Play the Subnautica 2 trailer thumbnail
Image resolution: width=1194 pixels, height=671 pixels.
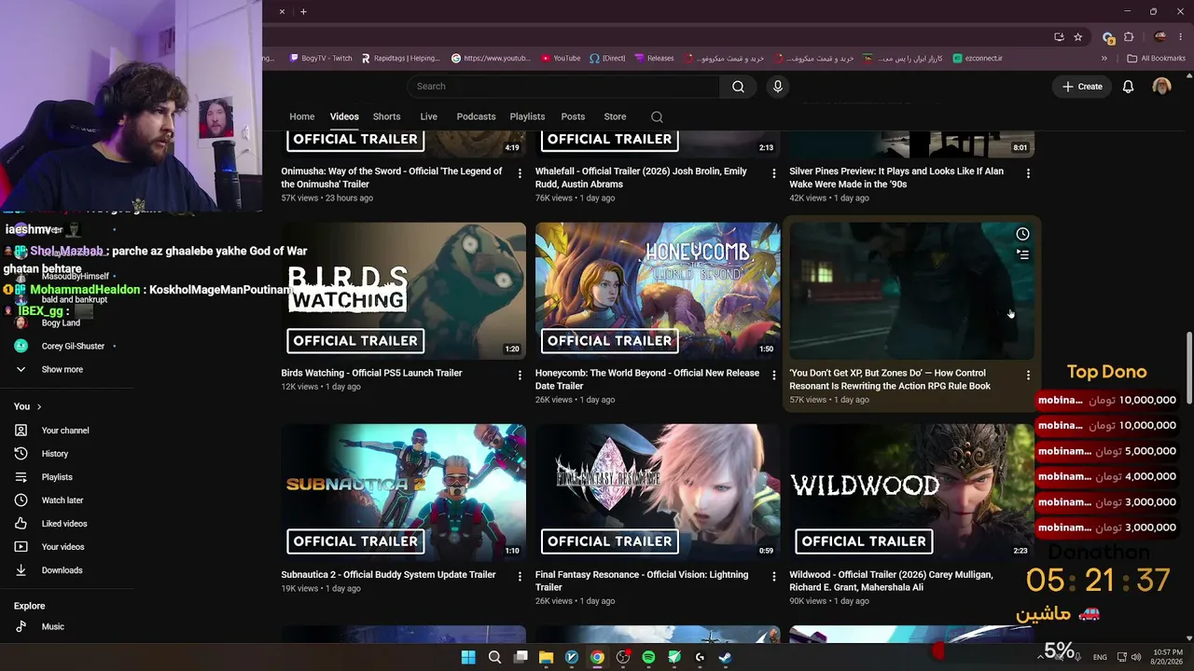[x=404, y=493]
